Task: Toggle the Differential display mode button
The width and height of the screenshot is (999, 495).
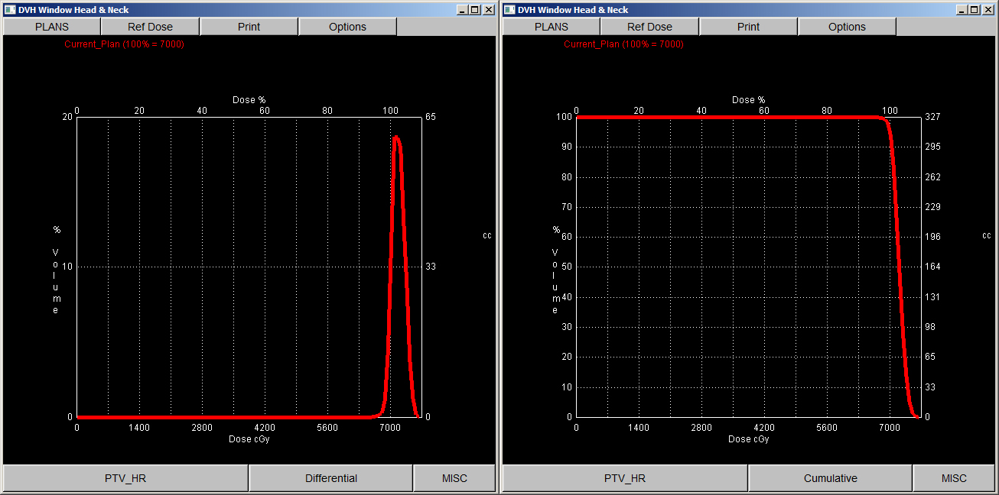Action: pyautogui.click(x=330, y=477)
